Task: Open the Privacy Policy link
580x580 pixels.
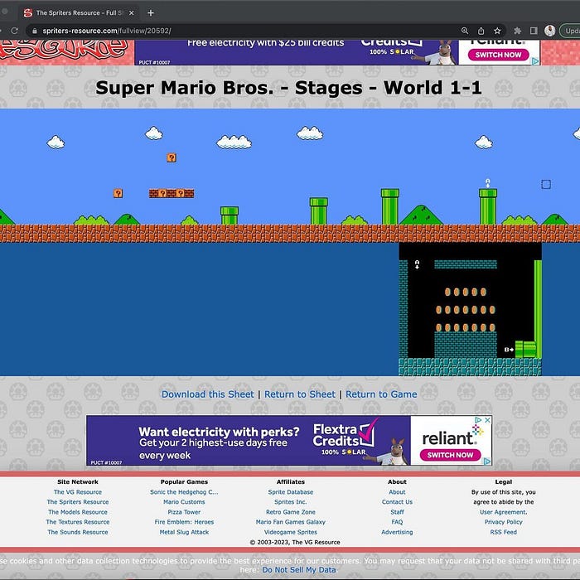Action: click(x=504, y=522)
